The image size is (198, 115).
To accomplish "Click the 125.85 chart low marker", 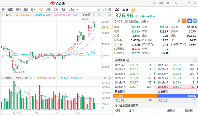I will [22, 72].
